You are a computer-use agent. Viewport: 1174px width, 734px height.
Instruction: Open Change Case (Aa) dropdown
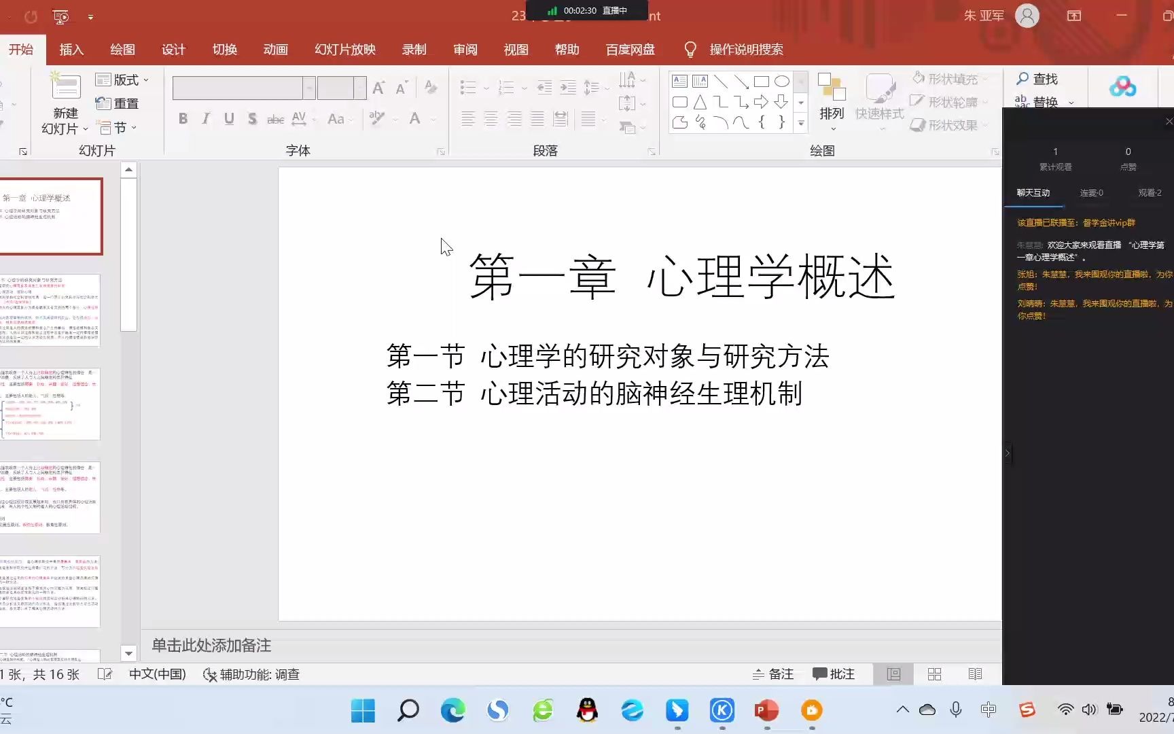340,119
